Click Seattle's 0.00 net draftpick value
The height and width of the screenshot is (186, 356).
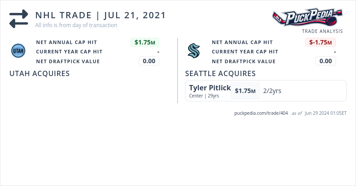(326, 61)
